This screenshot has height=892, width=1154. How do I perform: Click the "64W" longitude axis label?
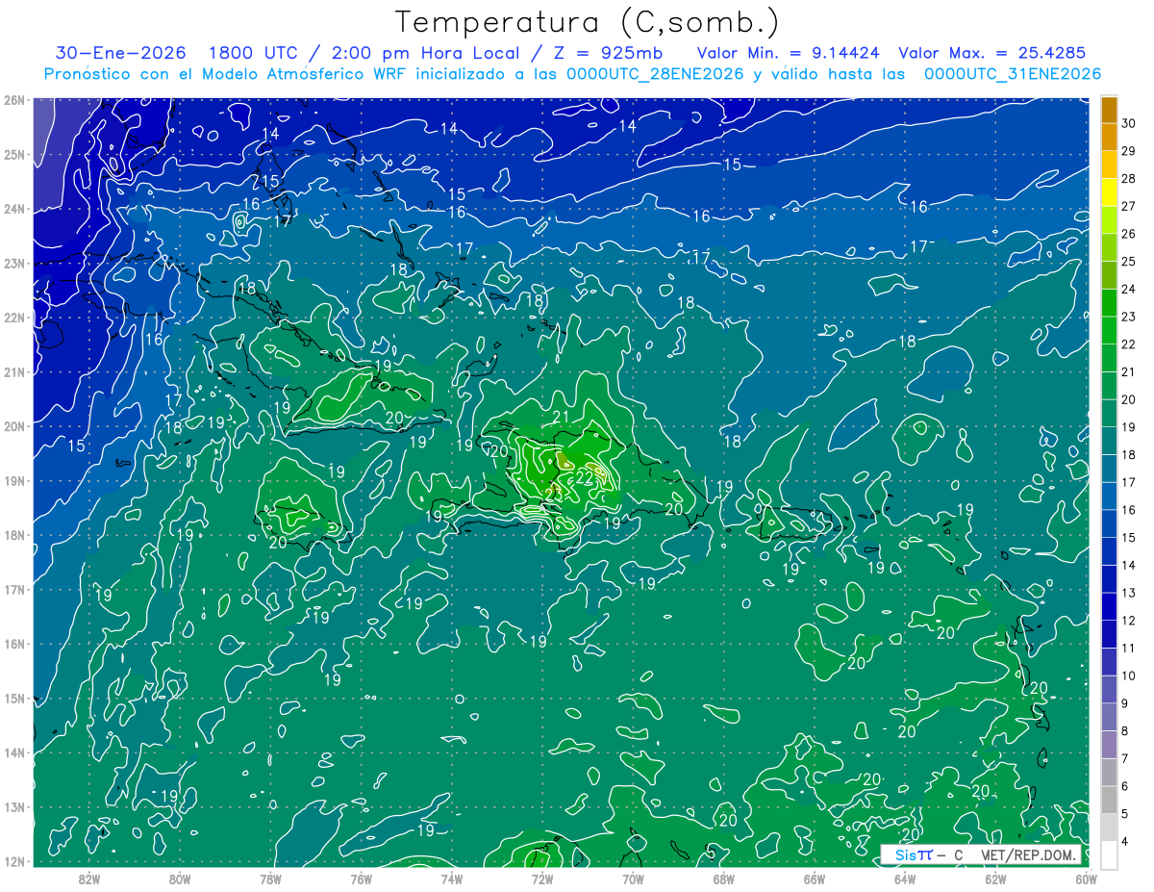(904, 879)
